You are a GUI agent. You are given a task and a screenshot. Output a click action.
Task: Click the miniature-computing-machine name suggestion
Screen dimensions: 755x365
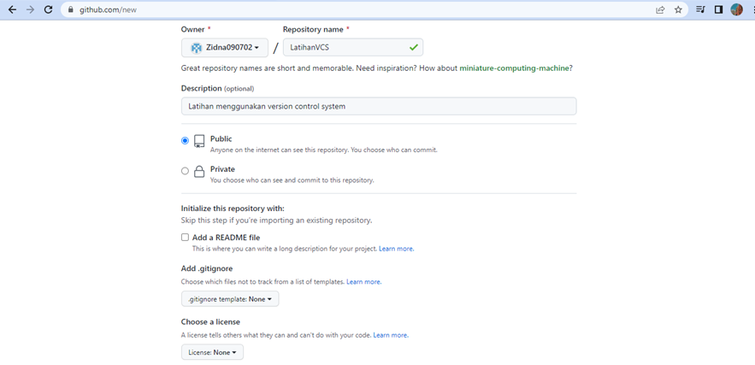[x=514, y=68]
